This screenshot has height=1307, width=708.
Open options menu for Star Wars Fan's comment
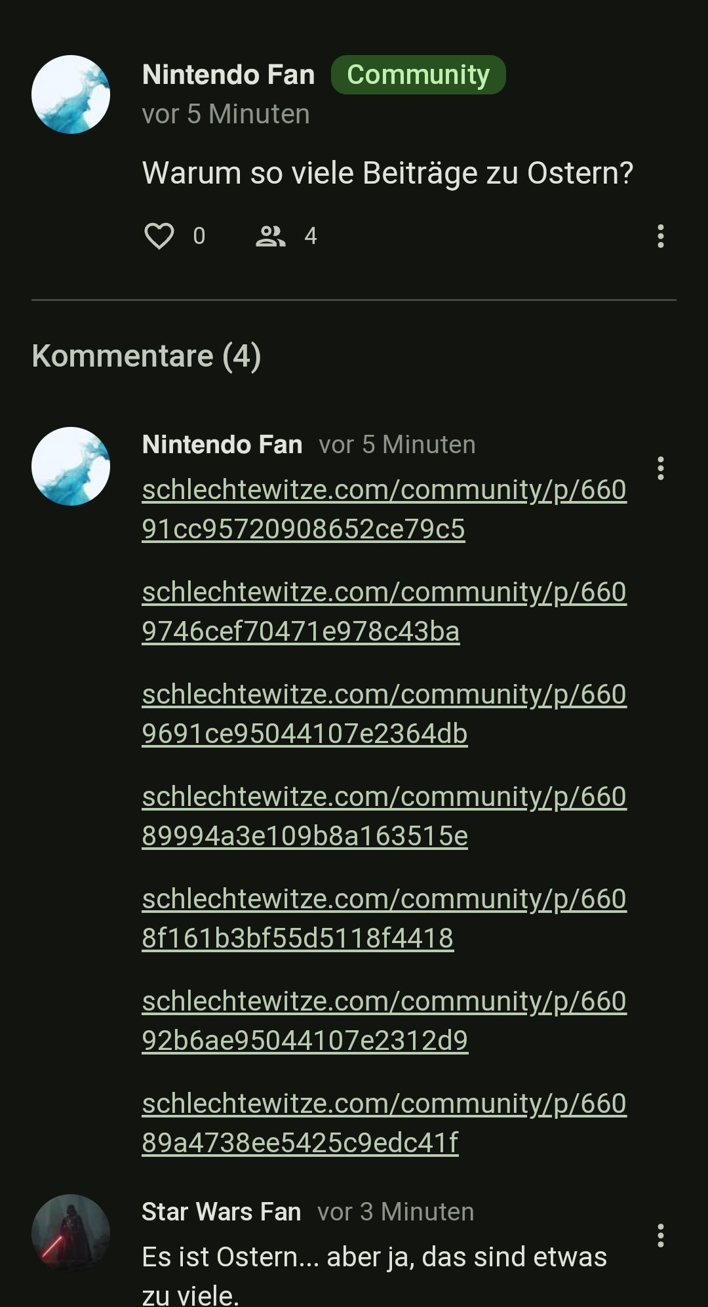coord(660,1236)
